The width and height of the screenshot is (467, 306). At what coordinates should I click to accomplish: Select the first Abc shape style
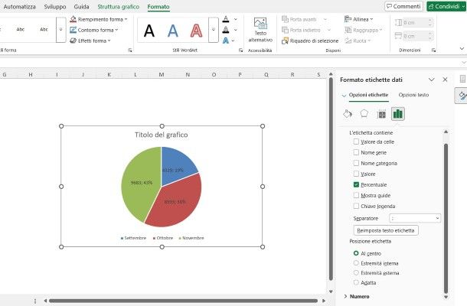pyautogui.click(x=20, y=30)
